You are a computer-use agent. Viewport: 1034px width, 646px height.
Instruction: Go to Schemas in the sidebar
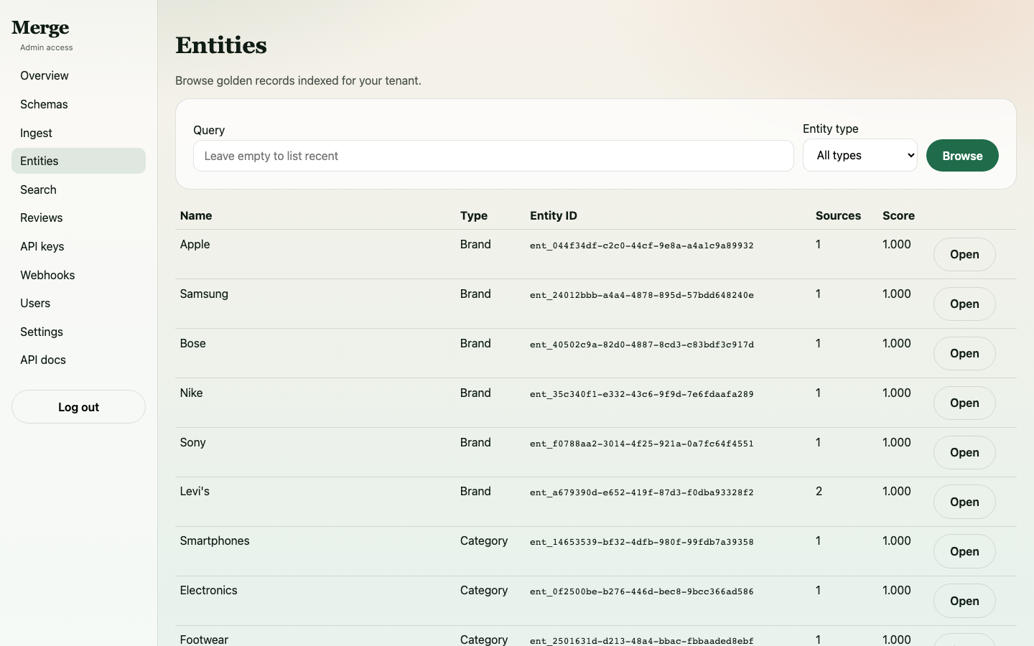(78, 104)
